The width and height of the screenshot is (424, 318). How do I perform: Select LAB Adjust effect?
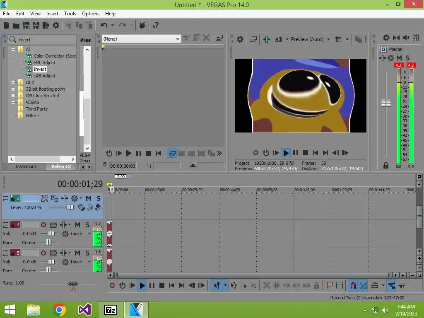44,76
